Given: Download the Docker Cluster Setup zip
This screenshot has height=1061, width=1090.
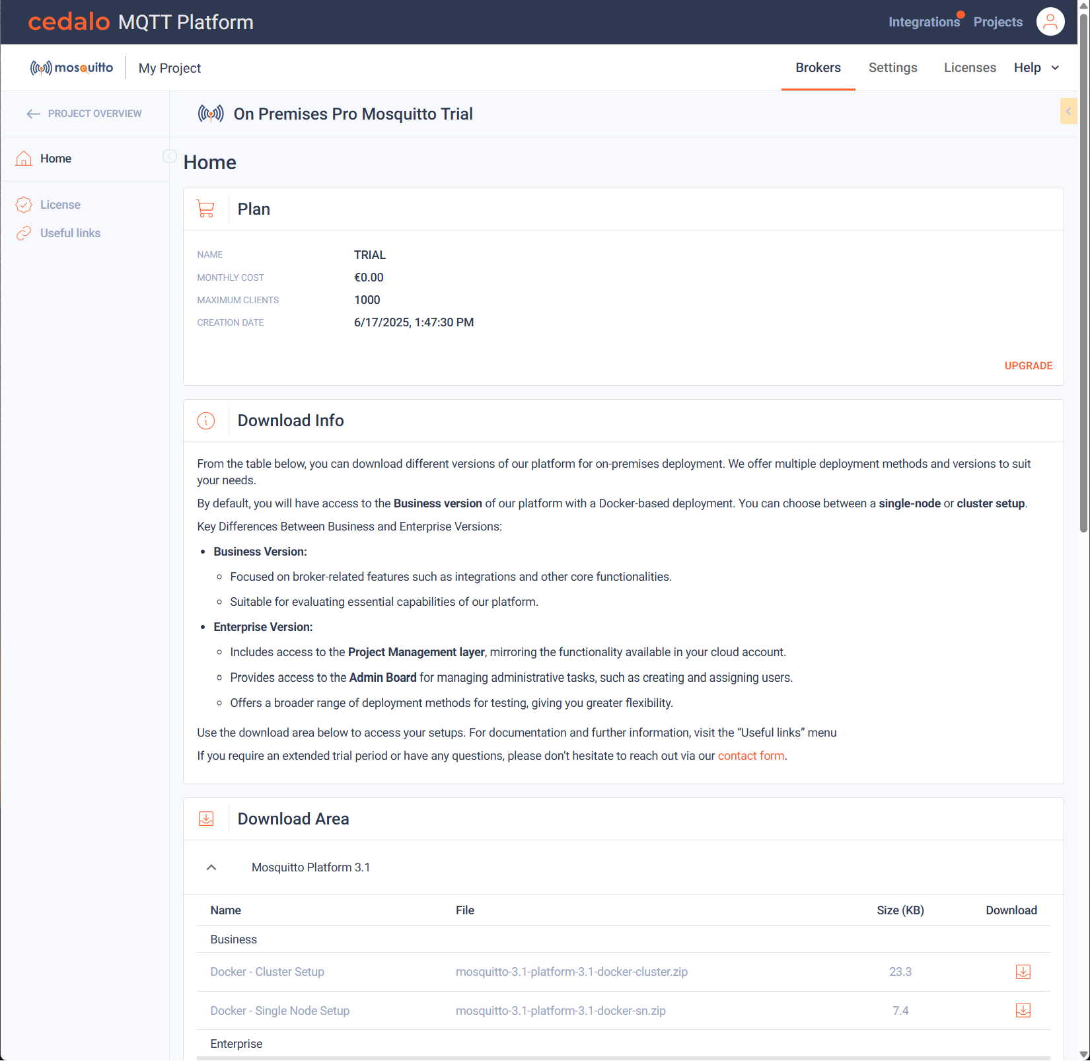Looking at the screenshot, I should 1023,972.
